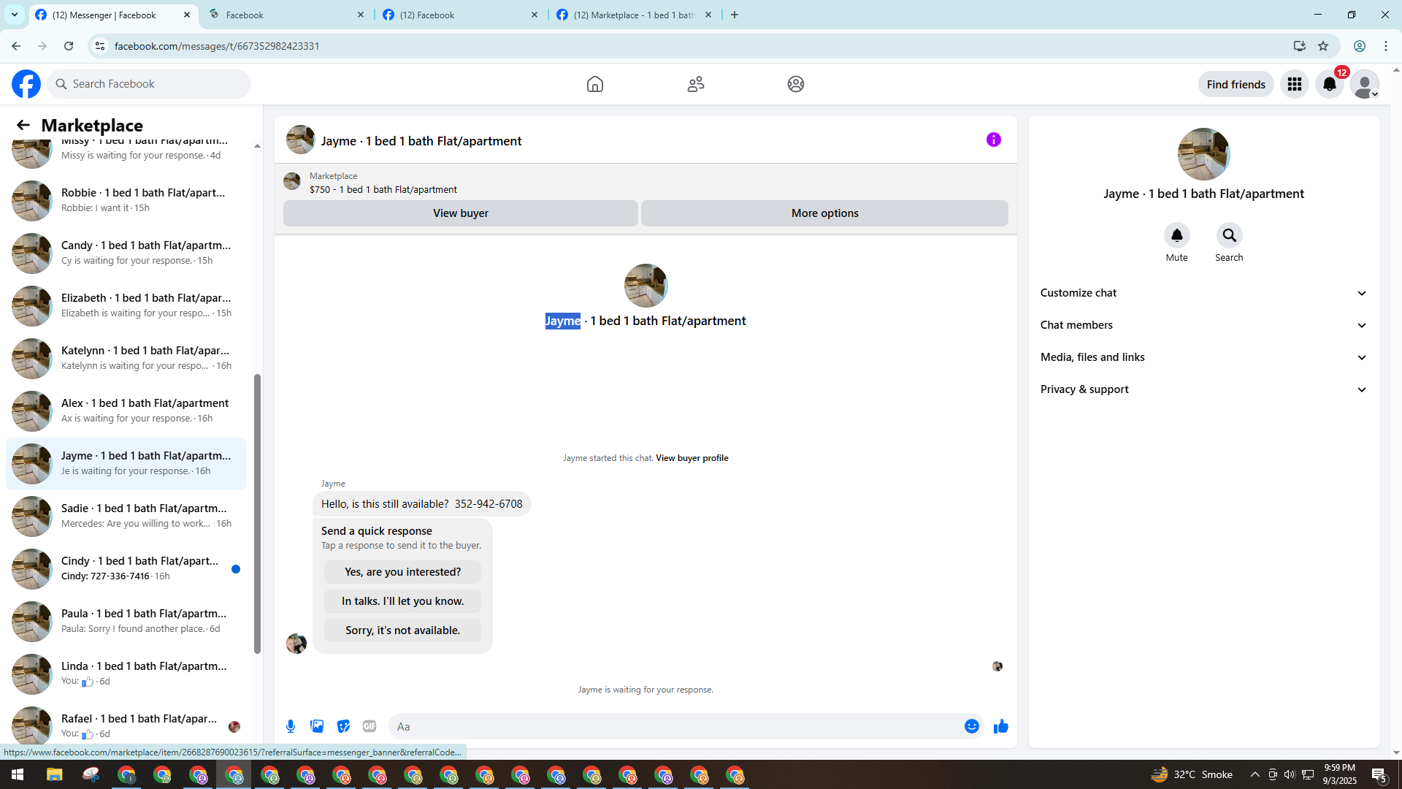Open the browser tab search dropdown
Screen dimensions: 1402x789
15,15
